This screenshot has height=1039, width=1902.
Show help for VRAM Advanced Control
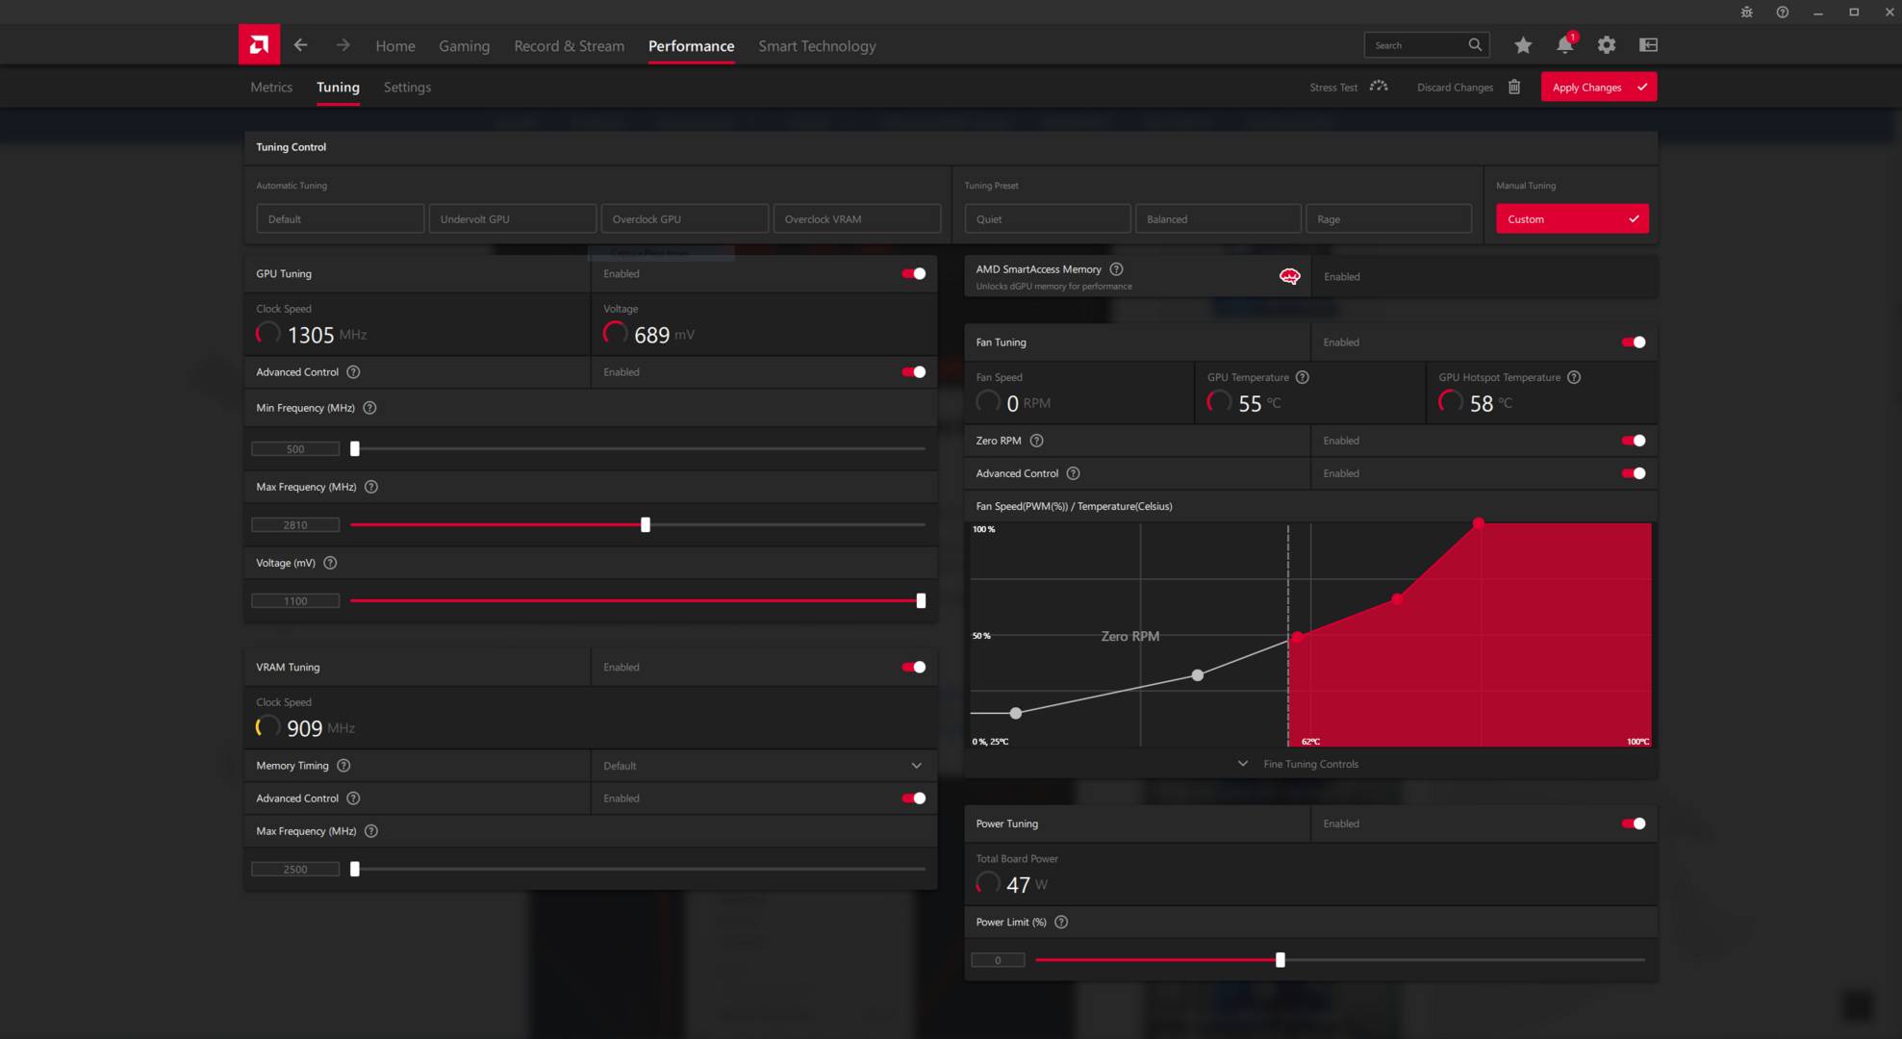(x=353, y=798)
